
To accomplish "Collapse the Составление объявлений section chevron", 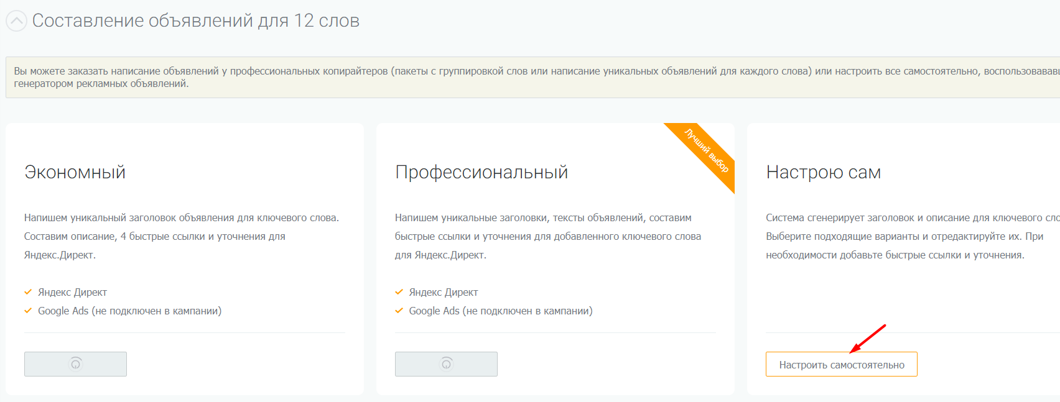I will 16,21.
